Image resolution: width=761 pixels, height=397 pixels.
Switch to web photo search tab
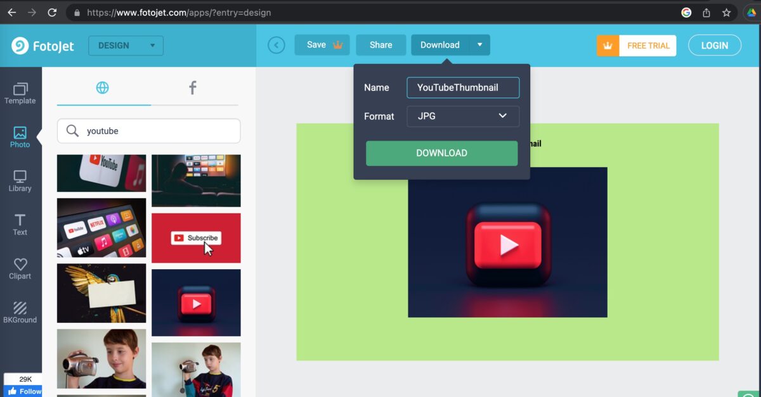pos(103,88)
